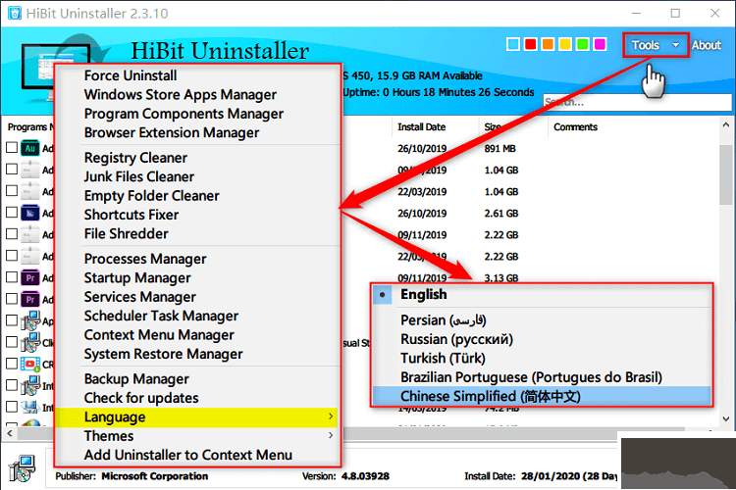Switch language to Brazilian Portuguese
The image size is (736, 490).
point(531,377)
